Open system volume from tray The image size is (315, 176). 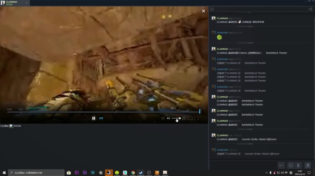(282, 173)
